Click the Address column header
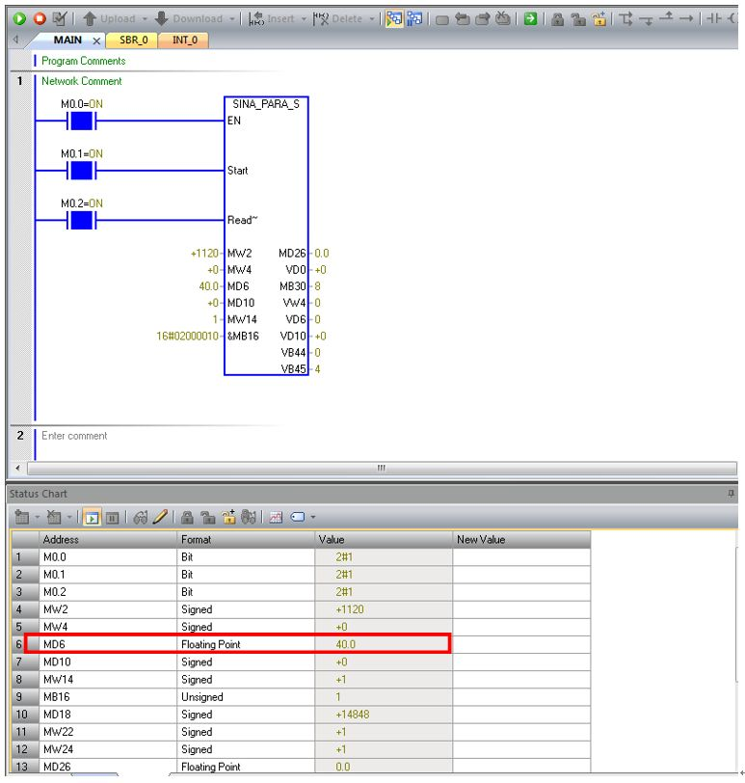The width and height of the screenshot is (745, 783). point(108,539)
